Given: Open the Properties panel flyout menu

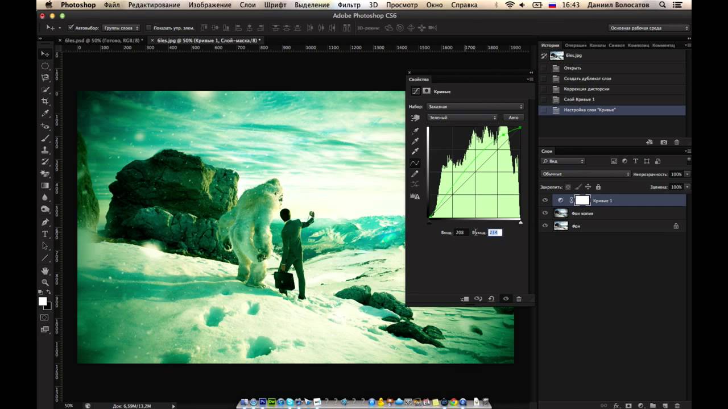Looking at the screenshot, I should 531,80.
